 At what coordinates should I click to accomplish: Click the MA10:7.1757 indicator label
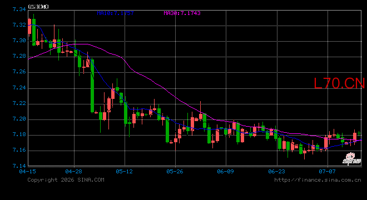point(116,13)
